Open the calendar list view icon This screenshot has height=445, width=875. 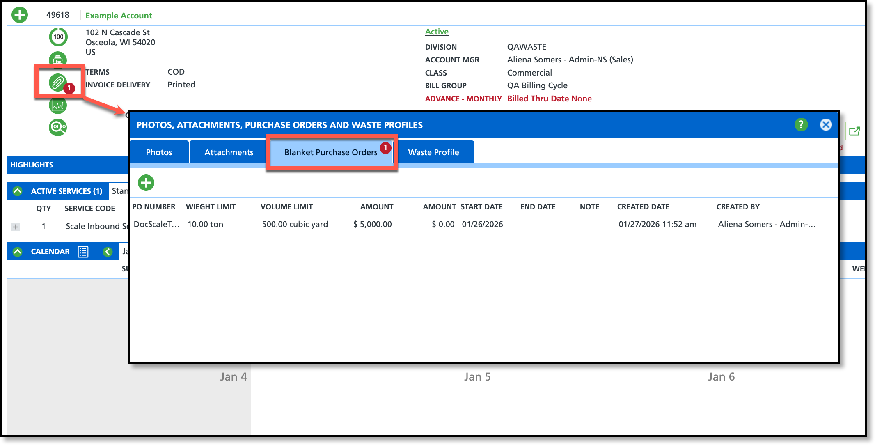point(83,252)
